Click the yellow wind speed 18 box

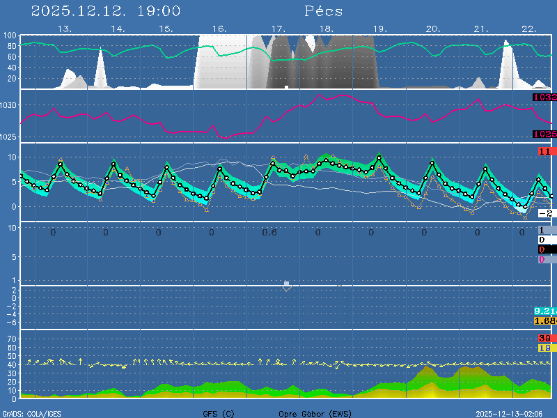coord(544,348)
